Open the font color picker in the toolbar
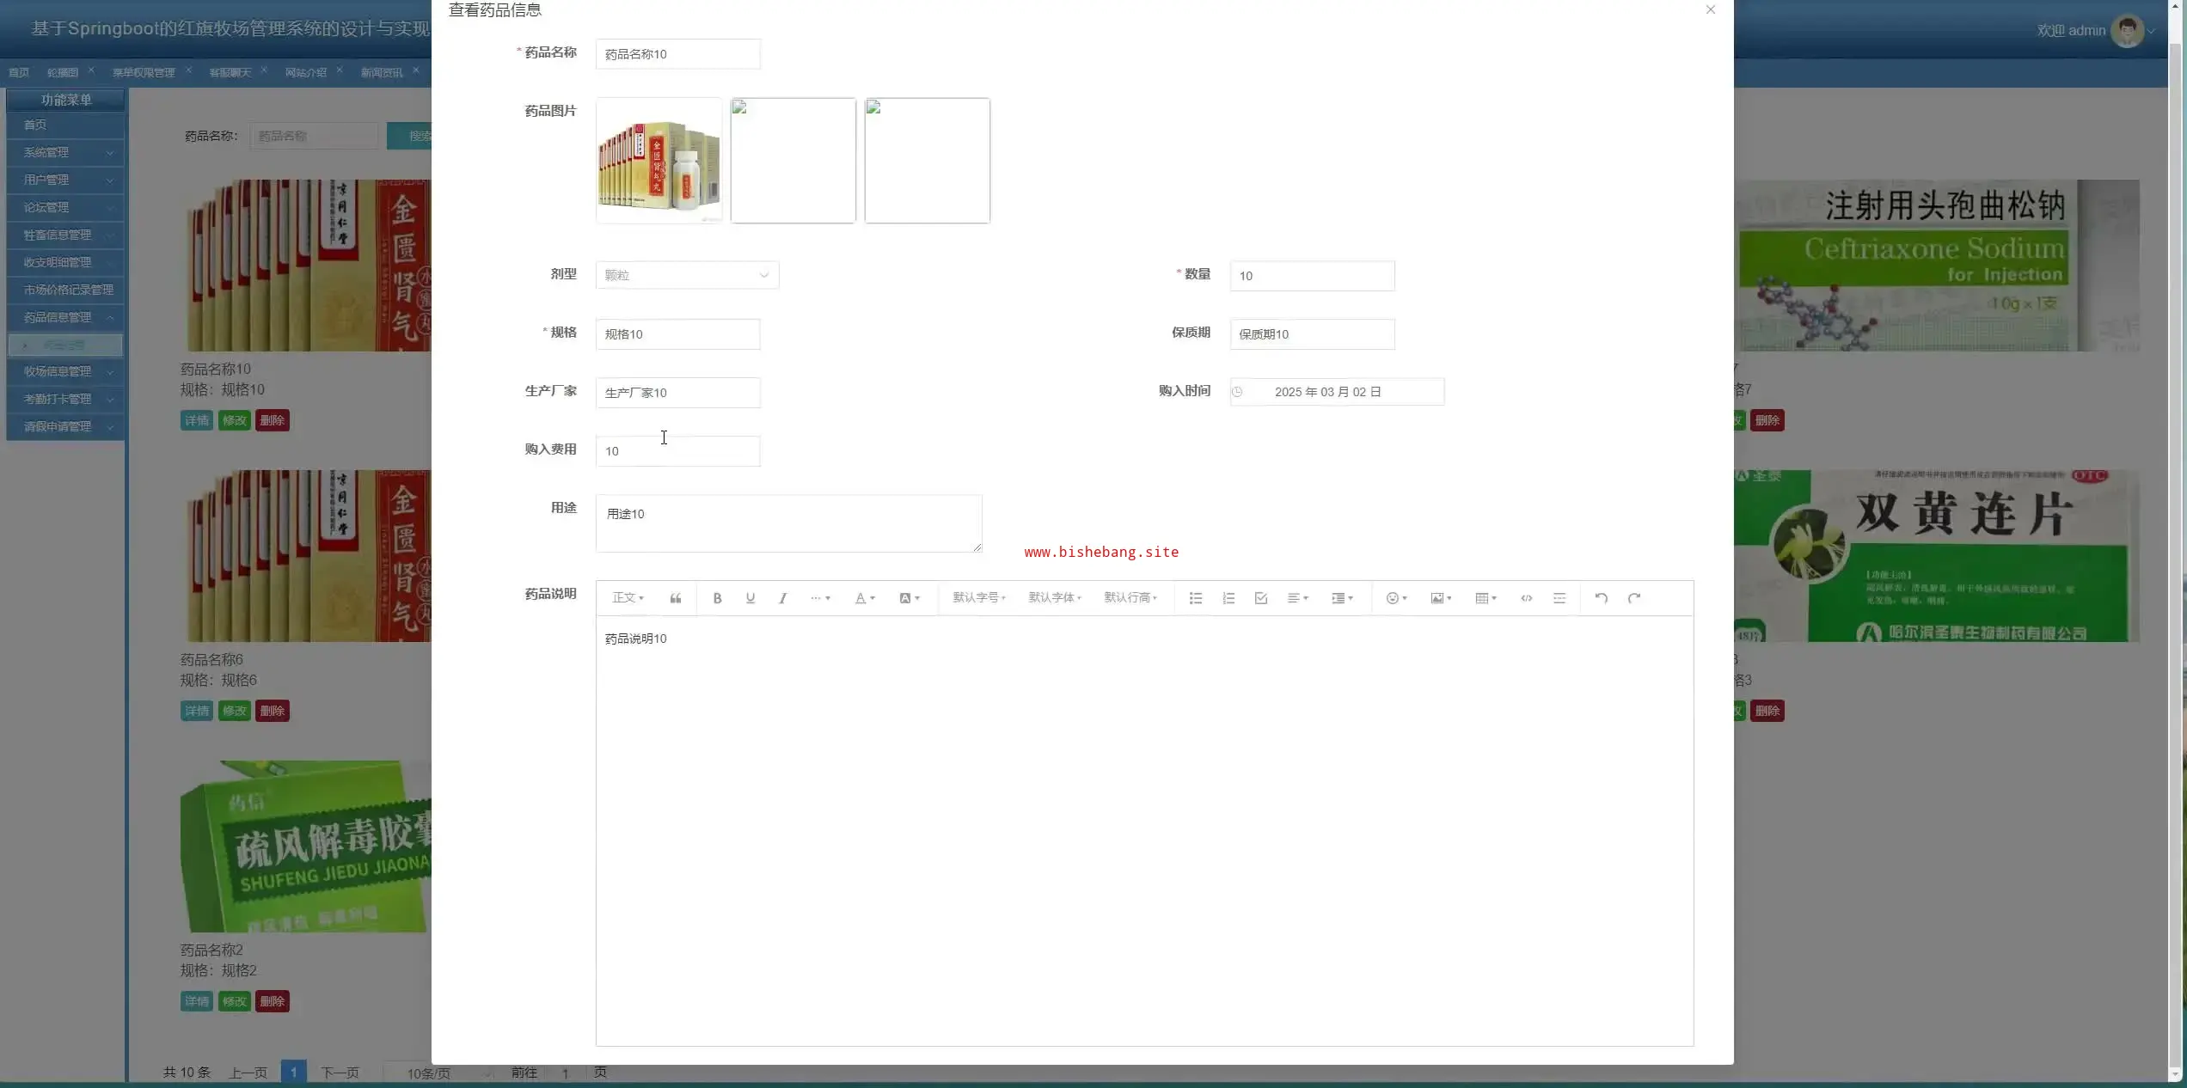The image size is (2187, 1088). pyautogui.click(x=864, y=598)
